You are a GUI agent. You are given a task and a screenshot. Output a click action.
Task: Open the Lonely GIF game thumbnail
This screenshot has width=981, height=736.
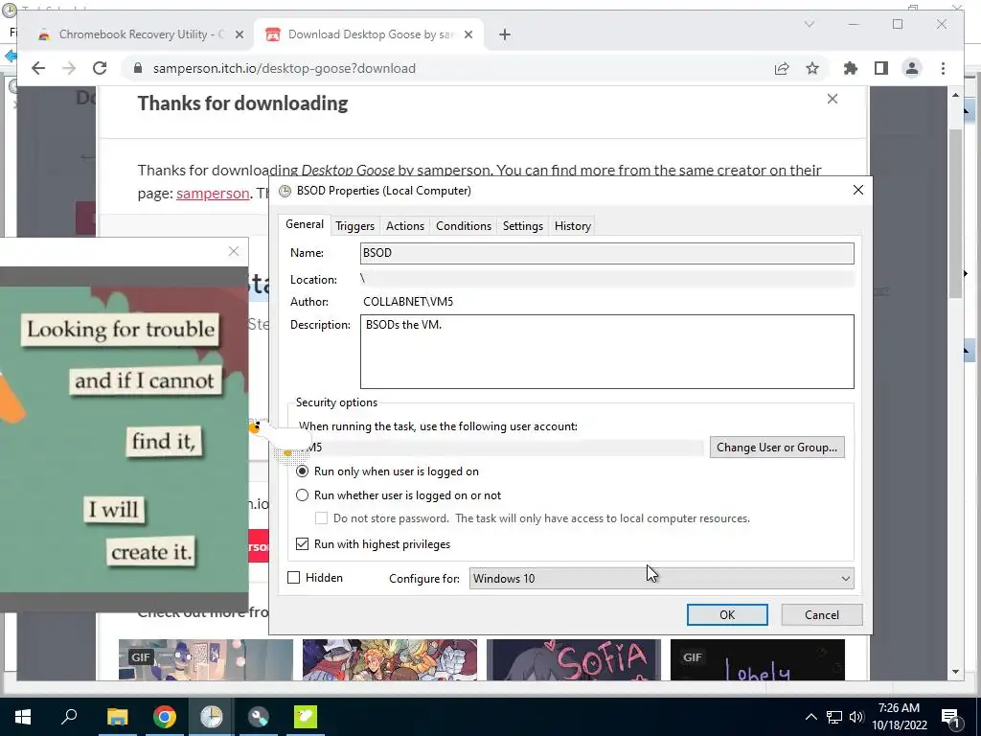point(758,659)
